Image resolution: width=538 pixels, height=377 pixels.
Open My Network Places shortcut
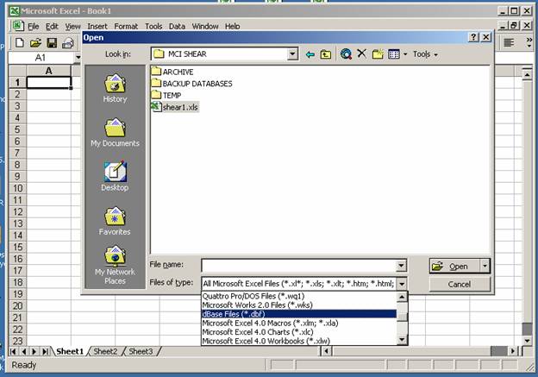[x=115, y=265]
